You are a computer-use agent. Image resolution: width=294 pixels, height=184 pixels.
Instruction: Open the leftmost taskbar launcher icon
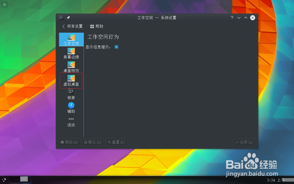coord(4,179)
